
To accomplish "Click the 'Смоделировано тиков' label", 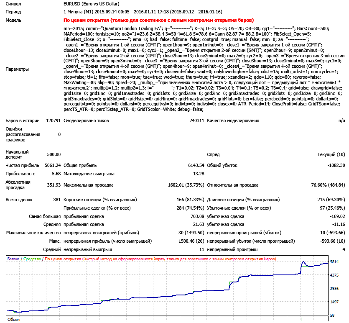I will click(x=86, y=121).
